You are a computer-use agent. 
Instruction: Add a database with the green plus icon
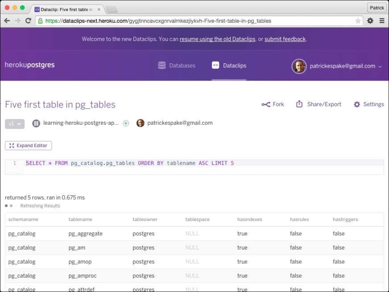pos(126,123)
